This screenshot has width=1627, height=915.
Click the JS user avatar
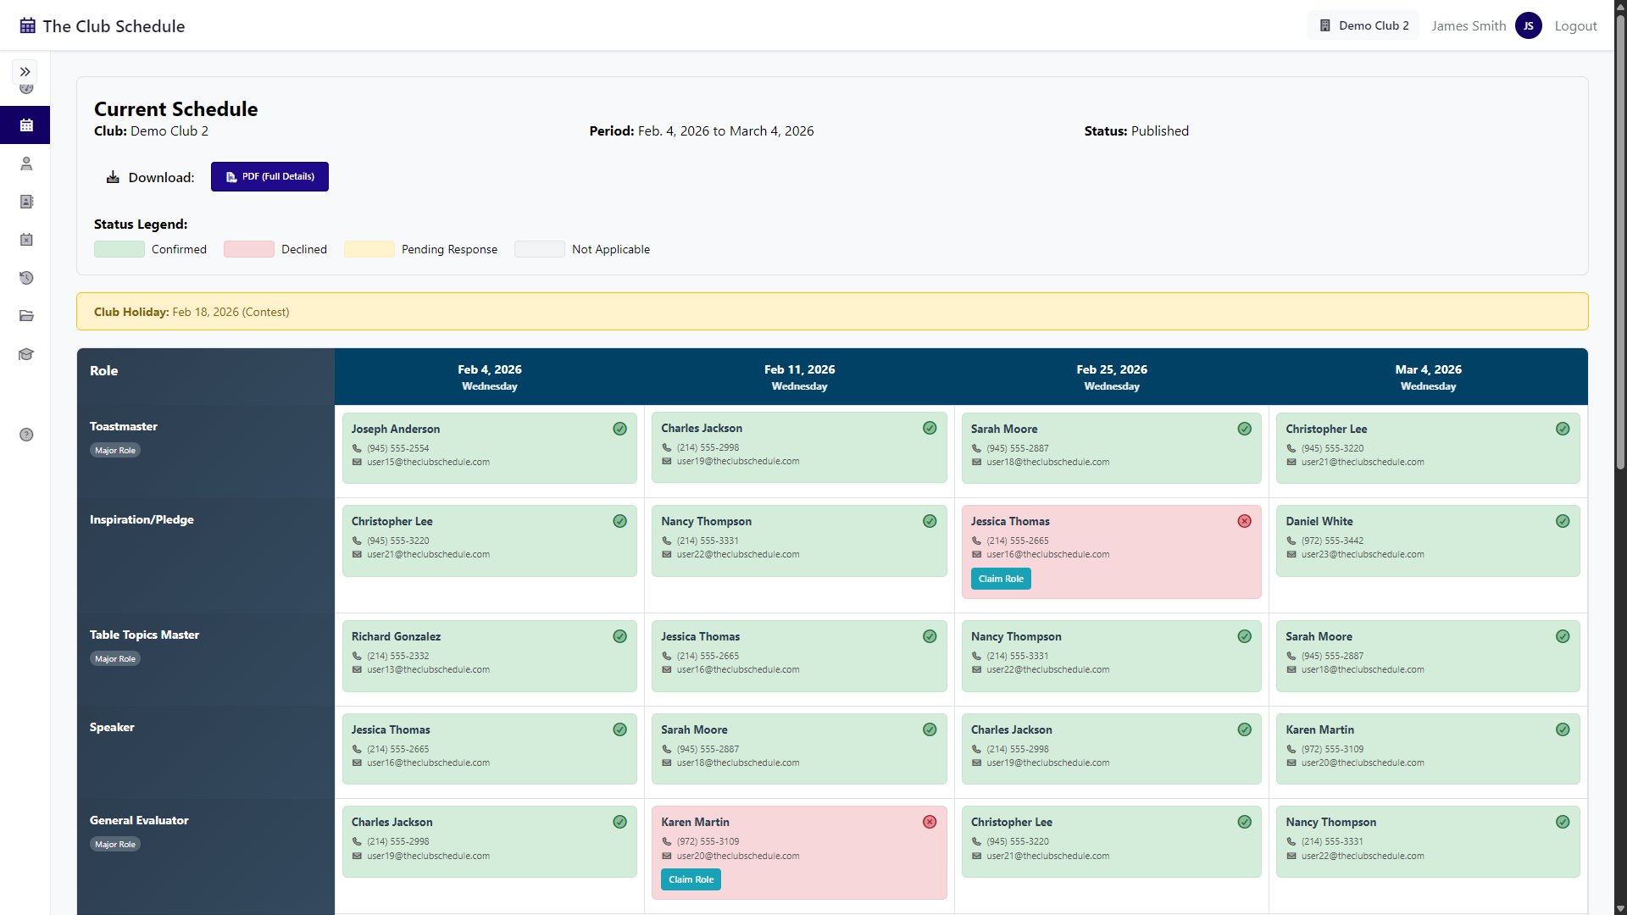(1528, 25)
